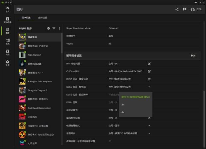The height and width of the screenshot is (149, 206).
Task: Select the 星球大战：亡命之徒 game icon
Action: [22, 46]
